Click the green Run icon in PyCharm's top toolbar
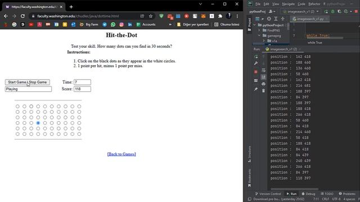 click(x=326, y=11)
